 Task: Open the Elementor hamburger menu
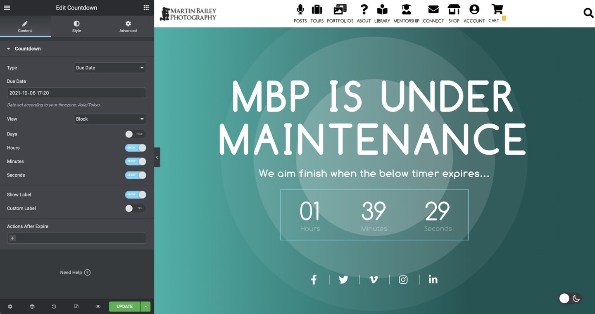point(7,8)
